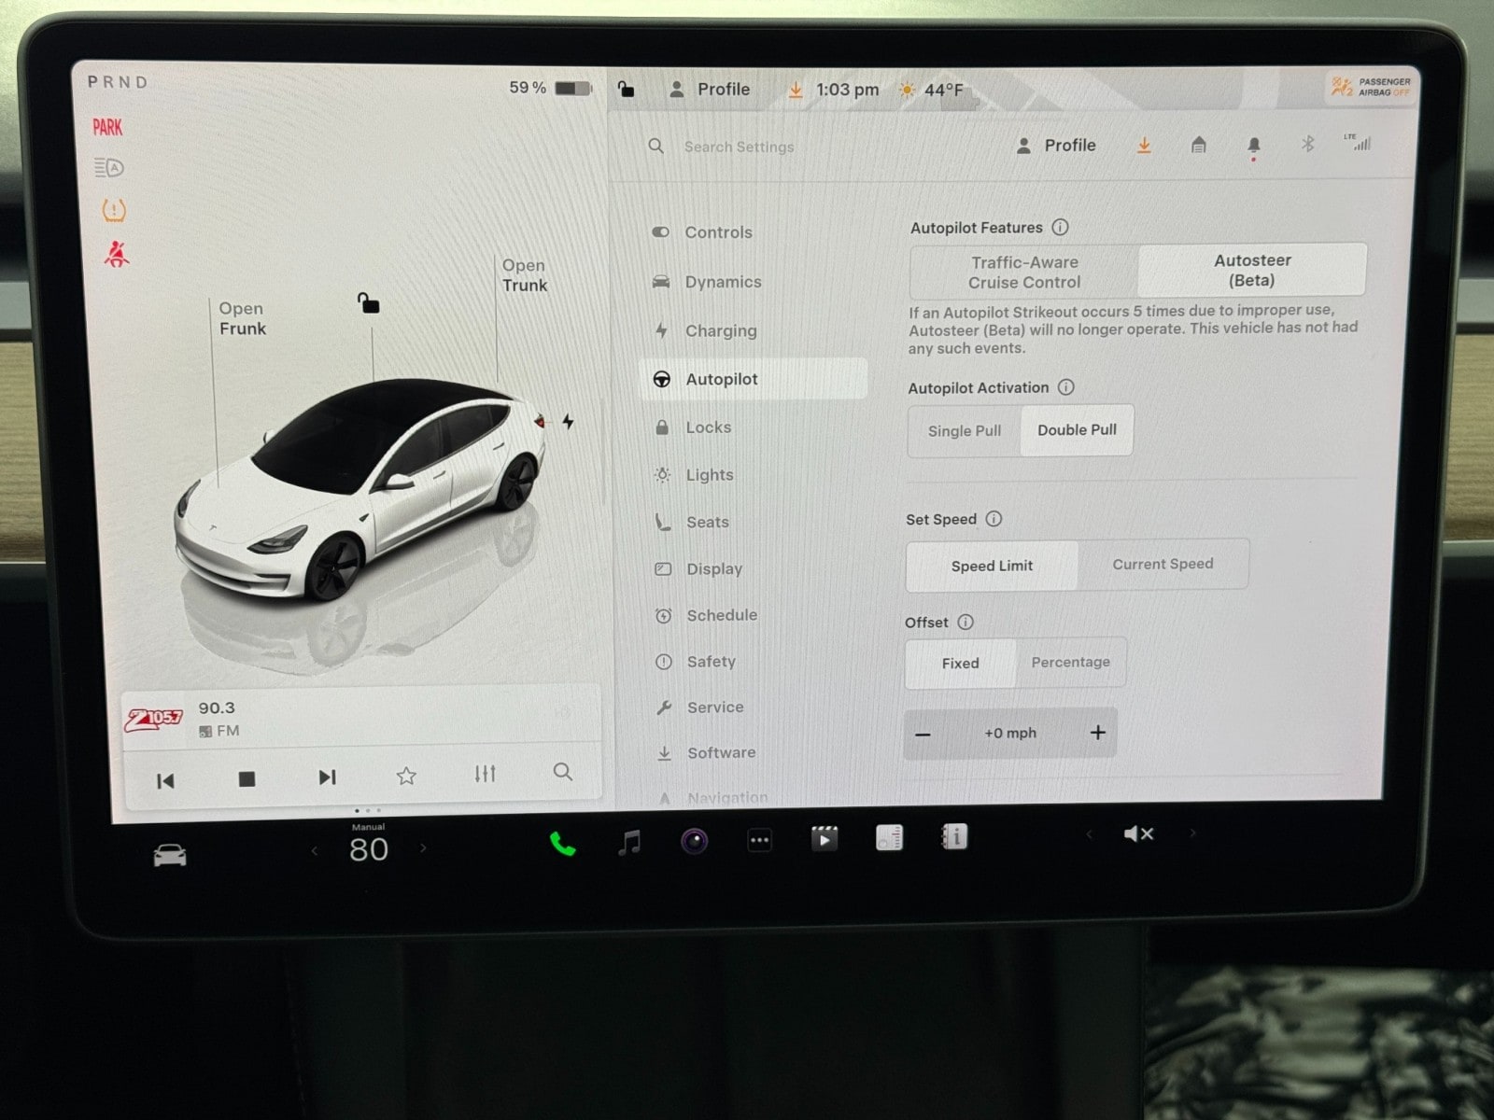Tap the car controls icon in bottom bar
Viewport: 1494px width, 1120px height.
(170, 855)
